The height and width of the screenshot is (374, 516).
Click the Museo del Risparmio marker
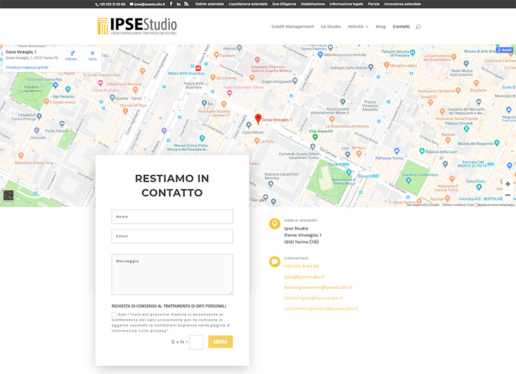click(497, 143)
